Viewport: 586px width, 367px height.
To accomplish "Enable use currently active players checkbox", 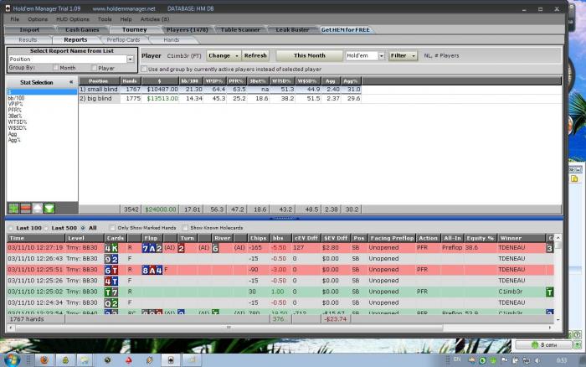I will point(144,69).
